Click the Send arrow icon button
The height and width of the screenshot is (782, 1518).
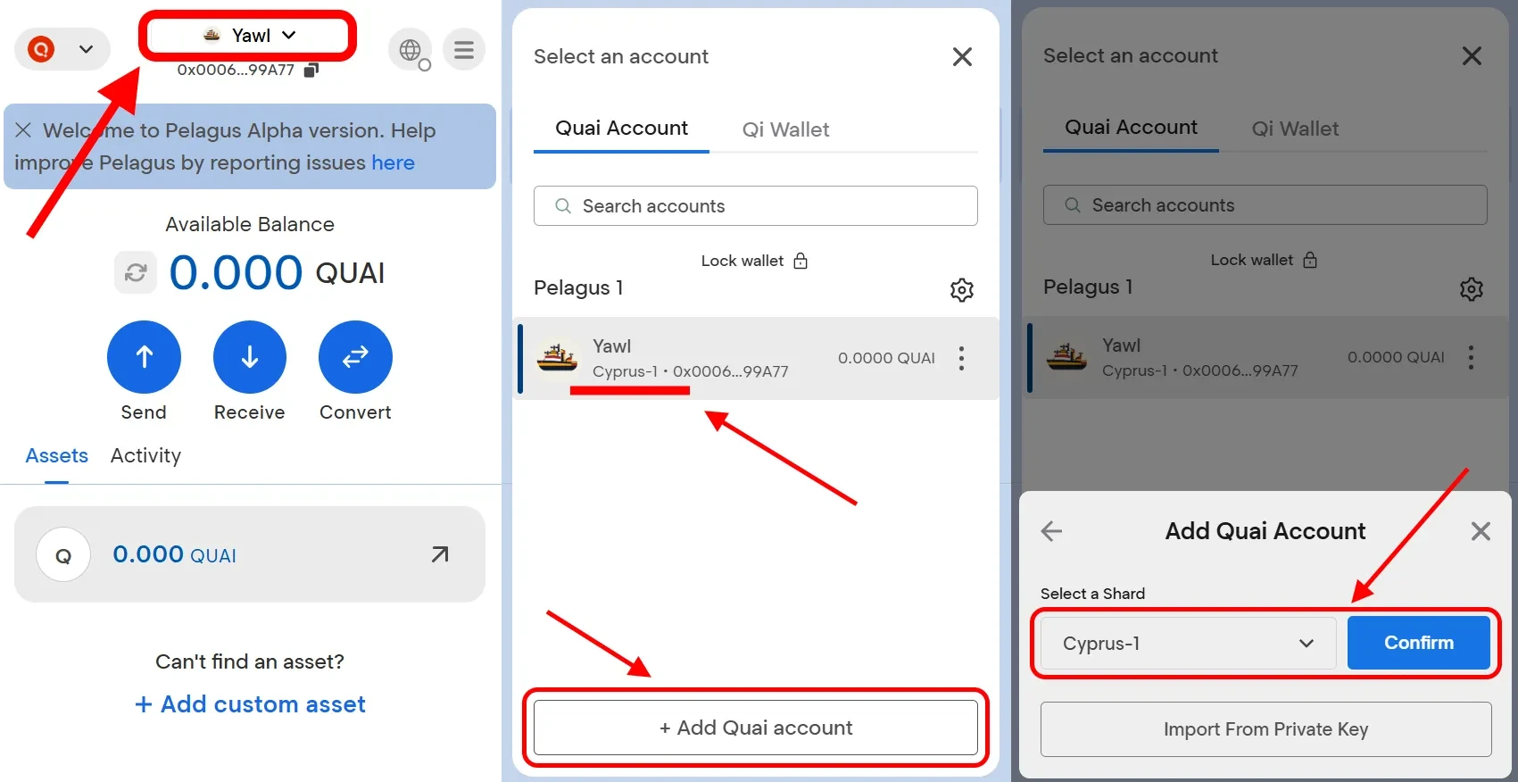(144, 357)
